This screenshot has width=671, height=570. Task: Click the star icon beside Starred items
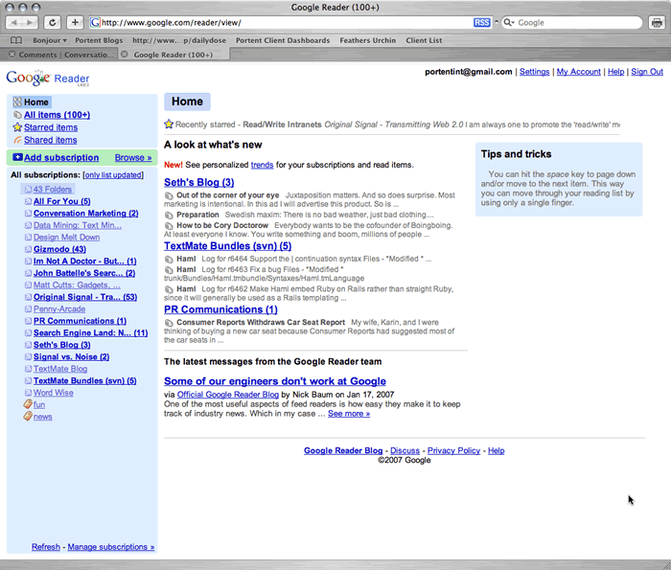pos(17,127)
